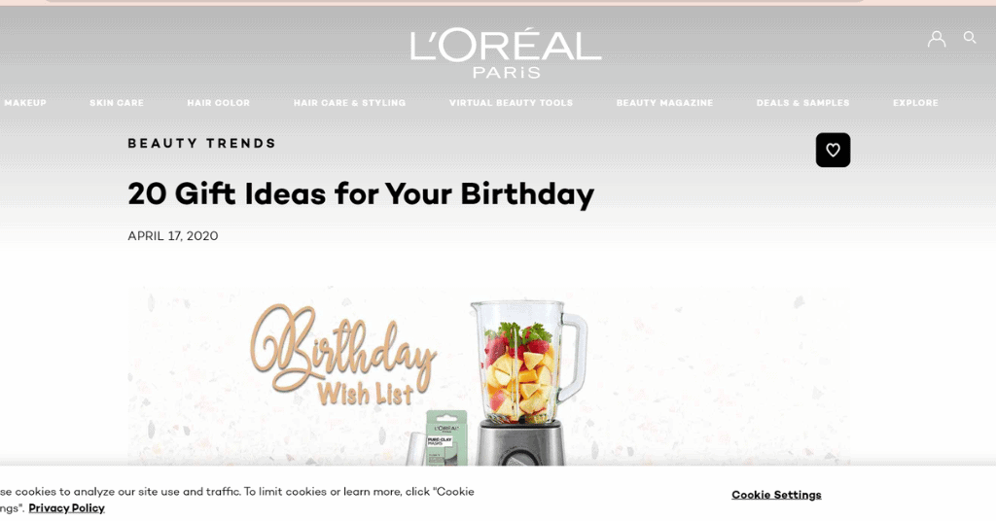Click the search magnifier icon

(x=970, y=38)
